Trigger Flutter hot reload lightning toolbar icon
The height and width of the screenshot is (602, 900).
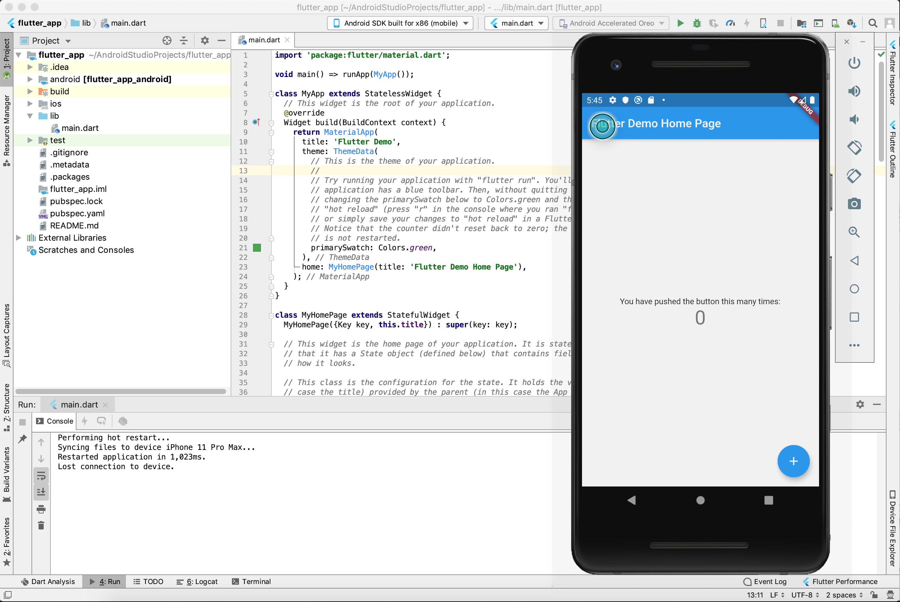coord(747,23)
